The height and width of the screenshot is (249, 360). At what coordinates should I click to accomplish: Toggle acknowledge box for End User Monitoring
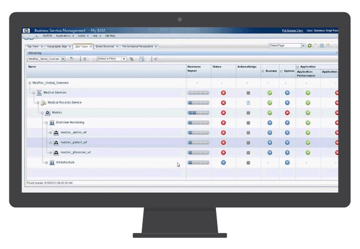click(x=248, y=123)
